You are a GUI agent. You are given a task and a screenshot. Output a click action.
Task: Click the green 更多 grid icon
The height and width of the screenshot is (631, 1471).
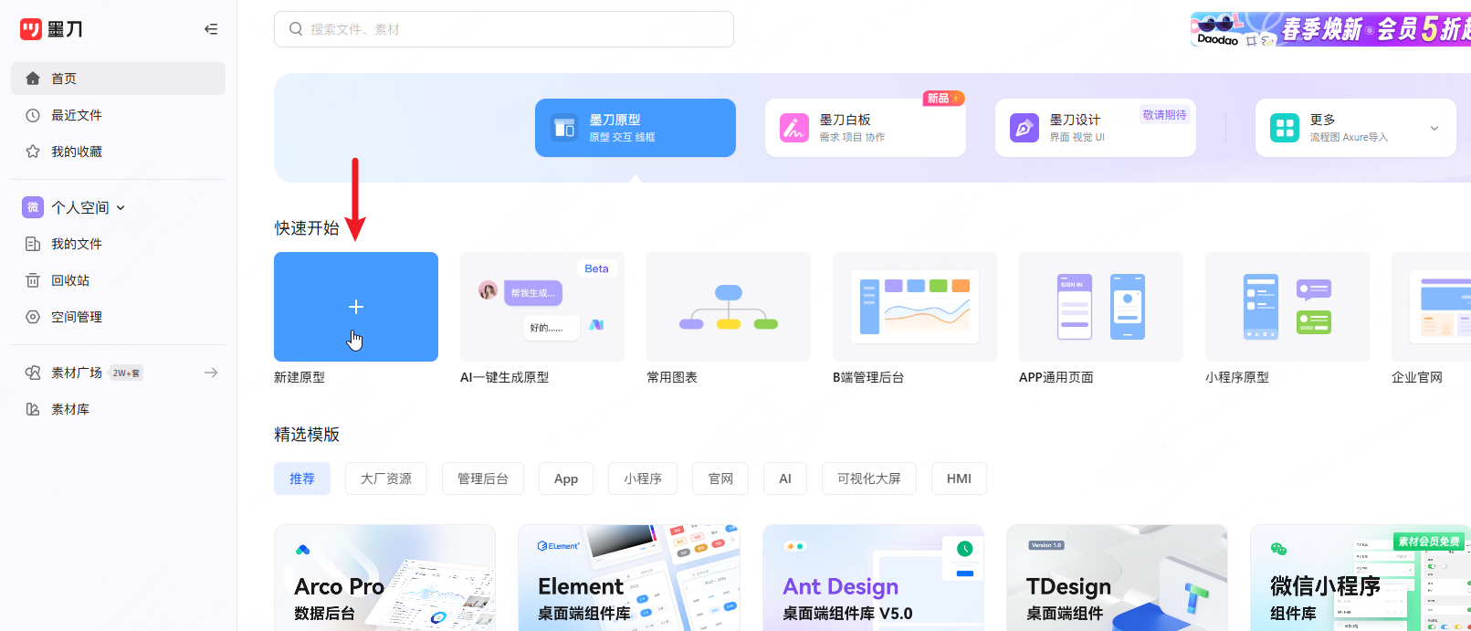tap(1285, 128)
